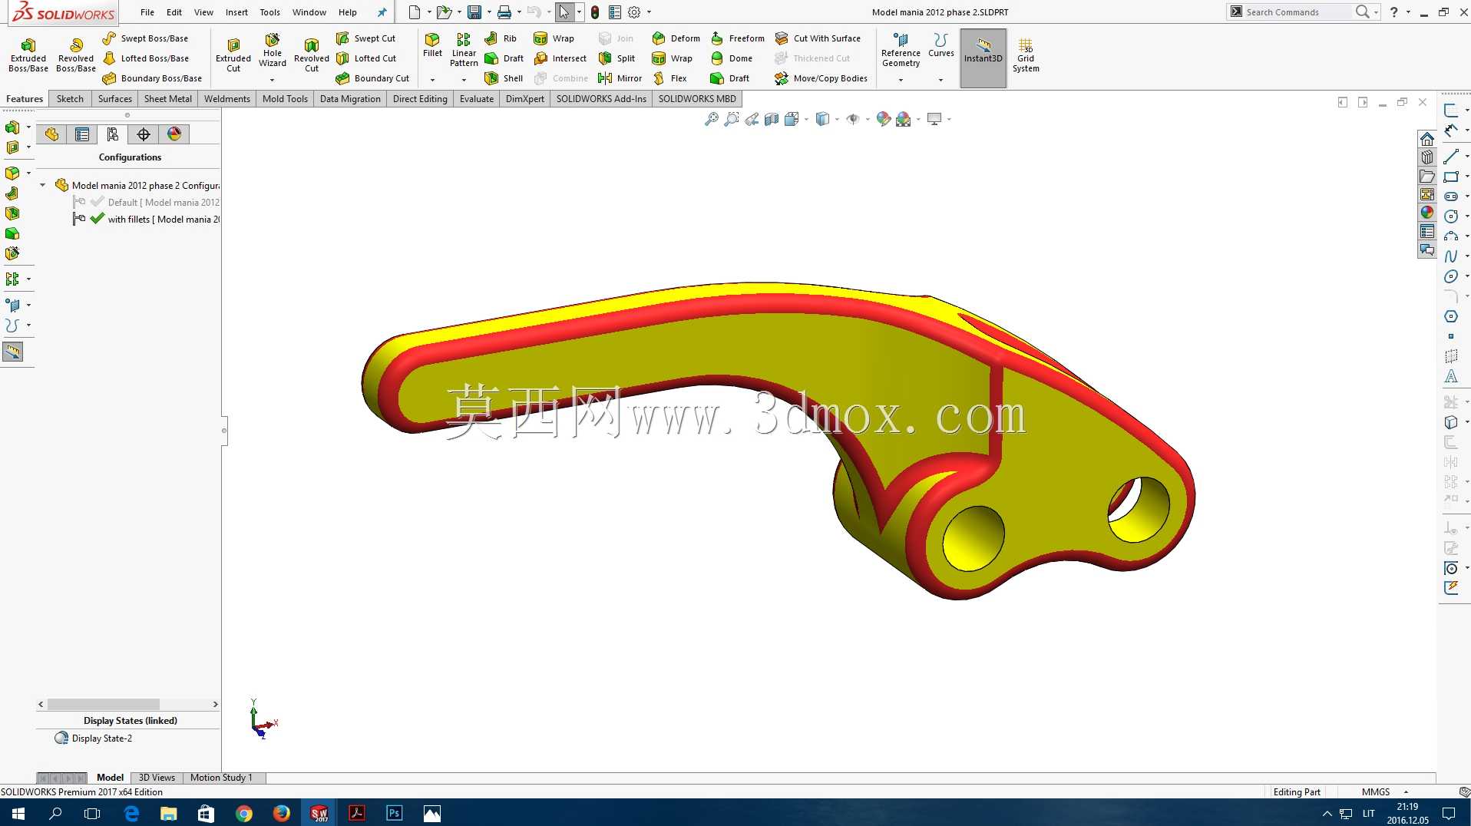Switch to FeatureManager design tree icon
The height and width of the screenshot is (826, 1471).
[51, 134]
